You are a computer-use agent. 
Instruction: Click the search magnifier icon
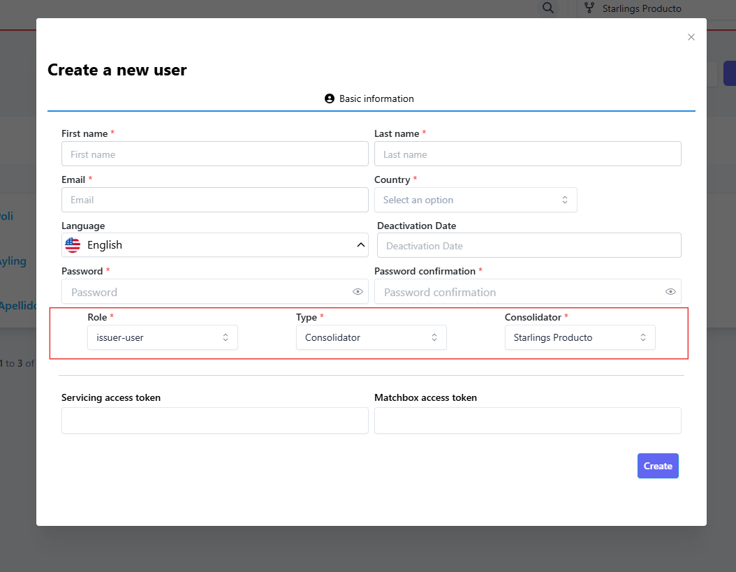[548, 8]
